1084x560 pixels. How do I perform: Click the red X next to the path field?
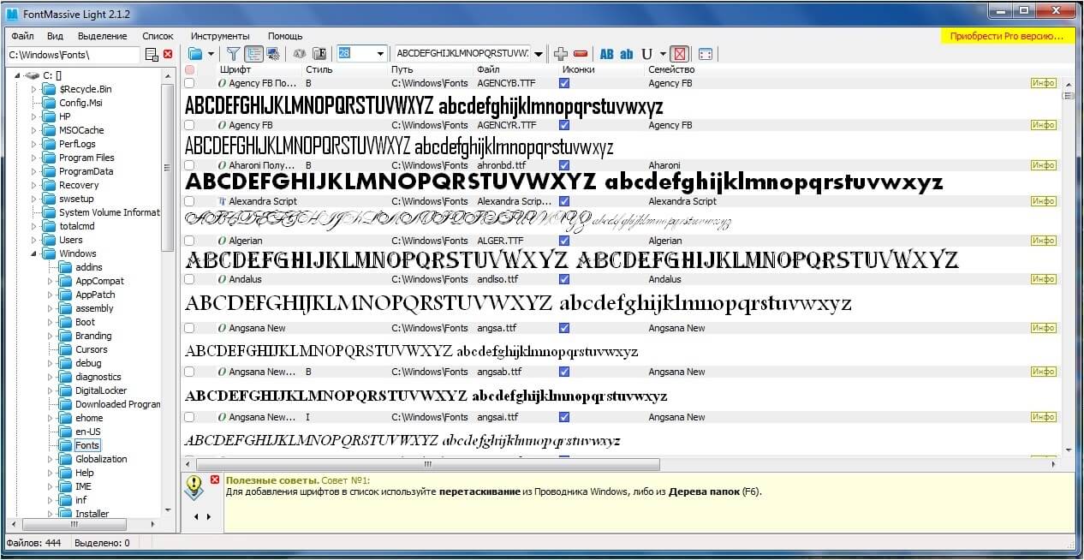point(168,54)
